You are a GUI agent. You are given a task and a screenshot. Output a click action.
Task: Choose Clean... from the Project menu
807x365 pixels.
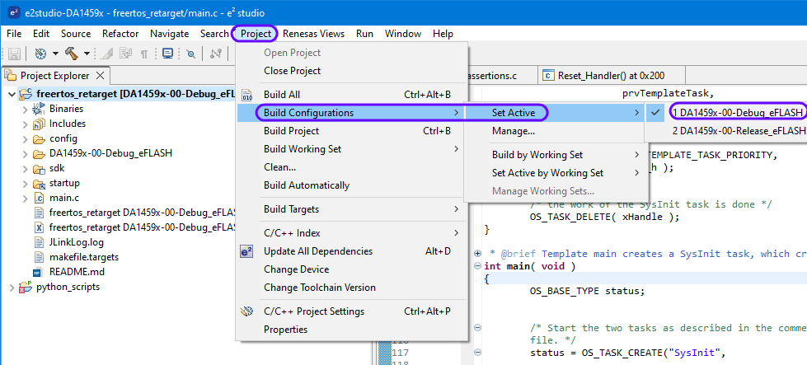(x=351, y=167)
